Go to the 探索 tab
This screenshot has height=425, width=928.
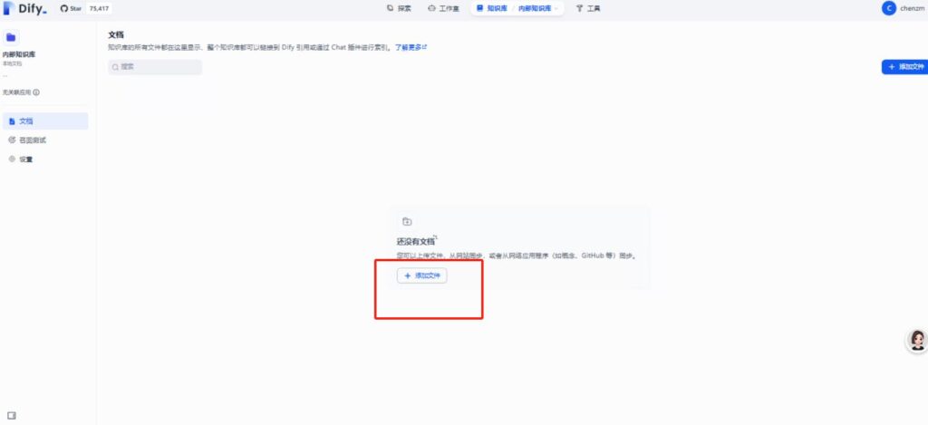[399, 8]
